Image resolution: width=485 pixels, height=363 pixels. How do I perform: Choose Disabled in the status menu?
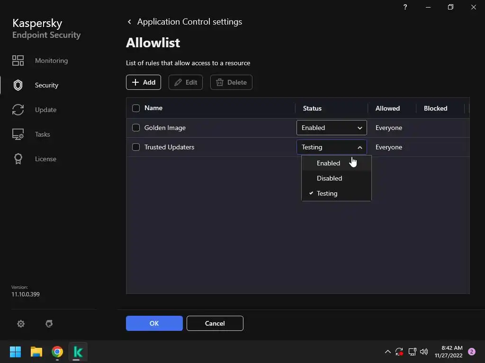point(336,178)
